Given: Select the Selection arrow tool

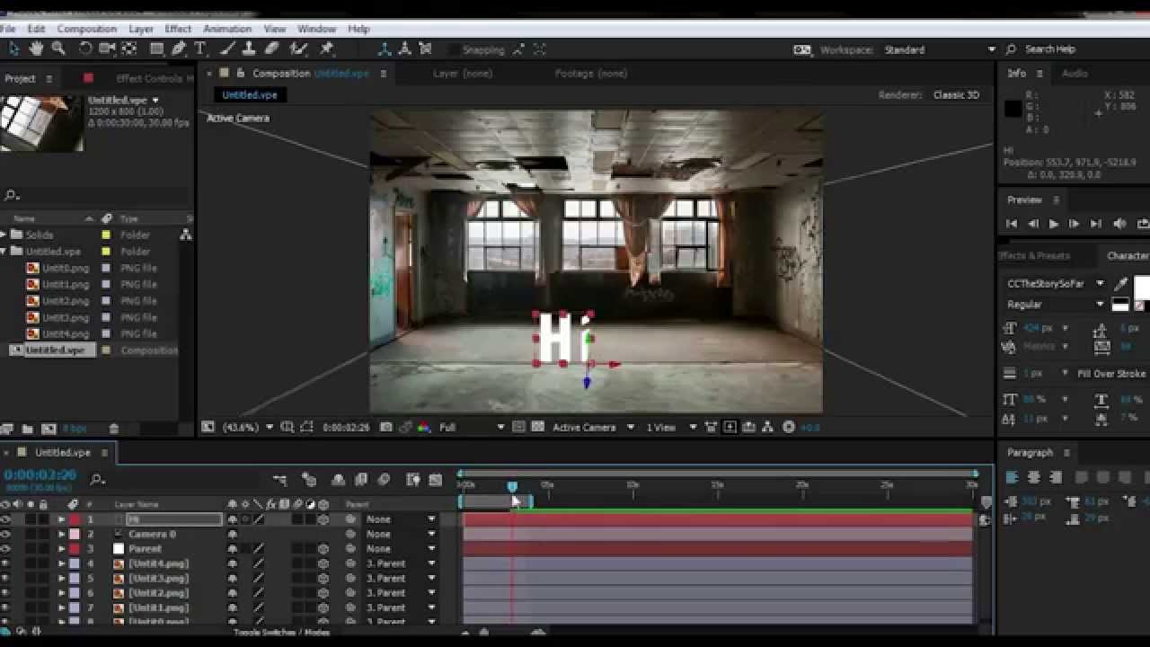Looking at the screenshot, I should (13, 49).
